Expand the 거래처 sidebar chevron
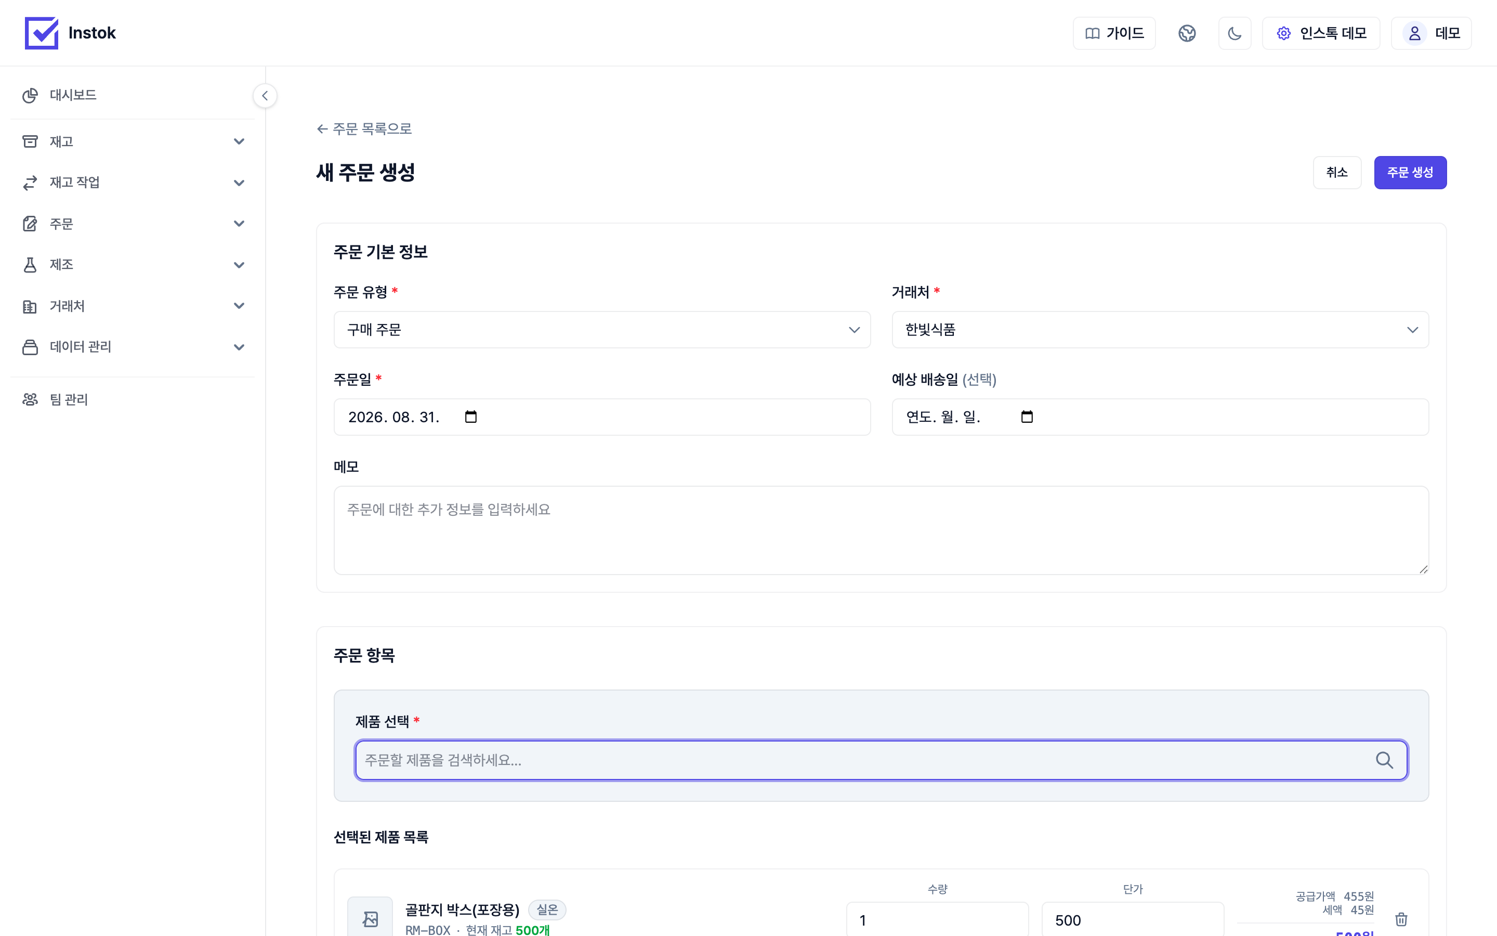This screenshot has width=1497, height=936. [239, 306]
